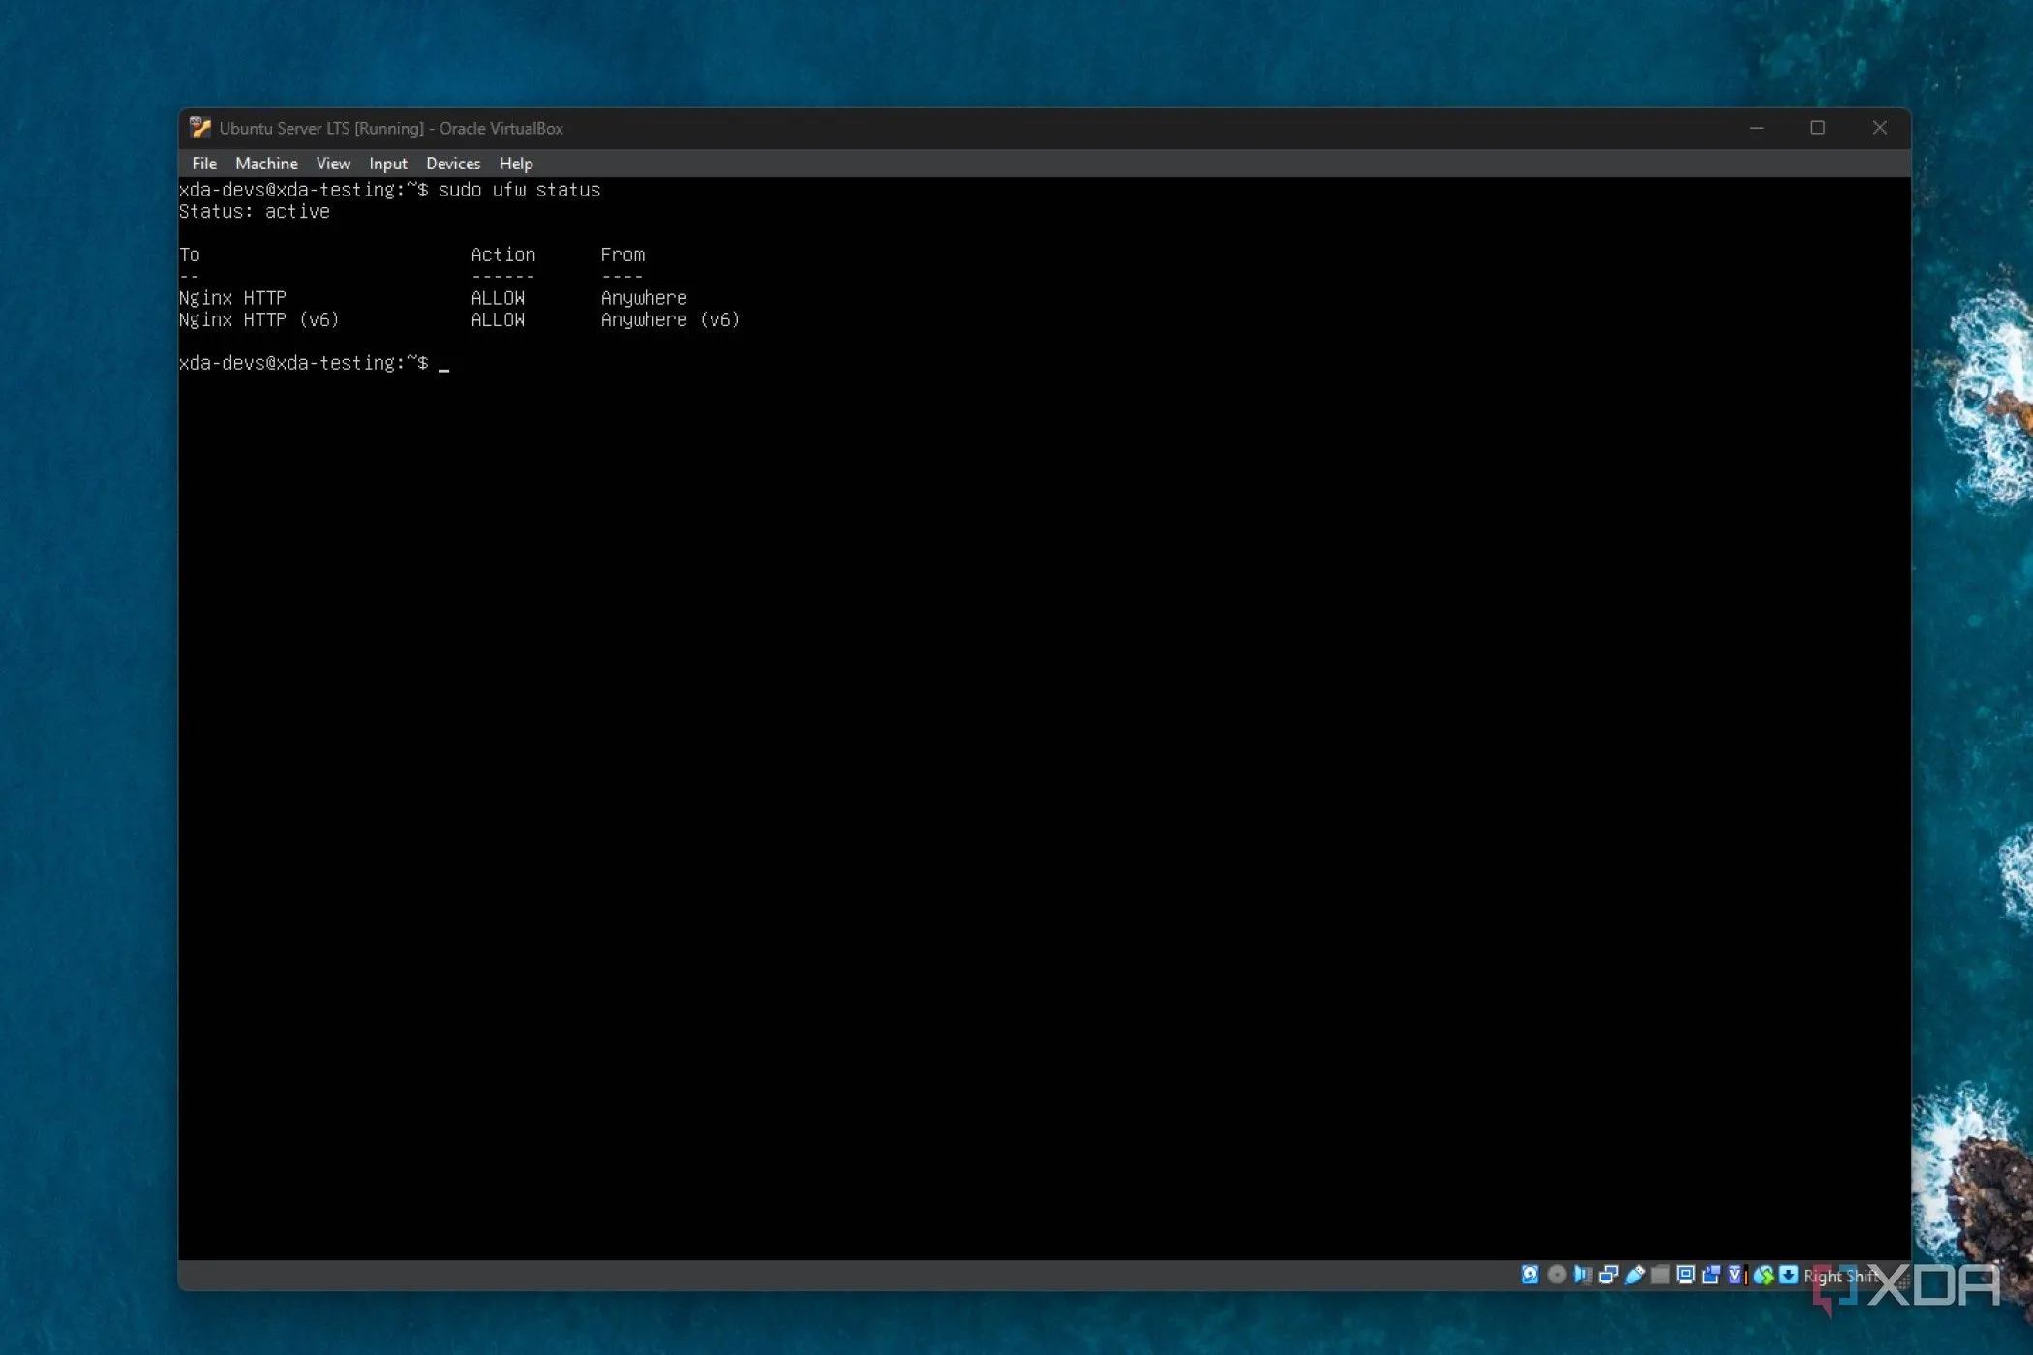This screenshot has width=2033, height=1355.
Task: Click the 'sudo ufw status' command text
Action: 519,190
